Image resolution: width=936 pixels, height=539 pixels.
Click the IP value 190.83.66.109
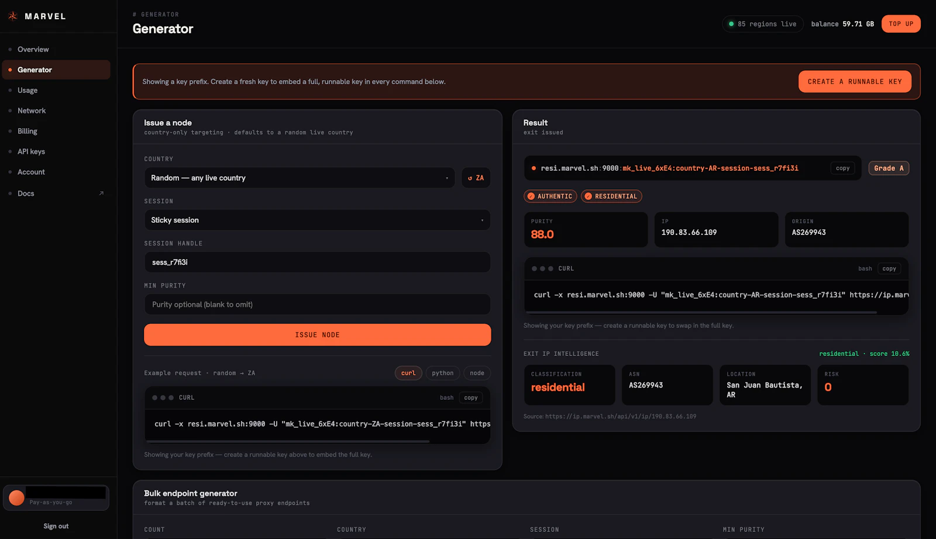[689, 233]
